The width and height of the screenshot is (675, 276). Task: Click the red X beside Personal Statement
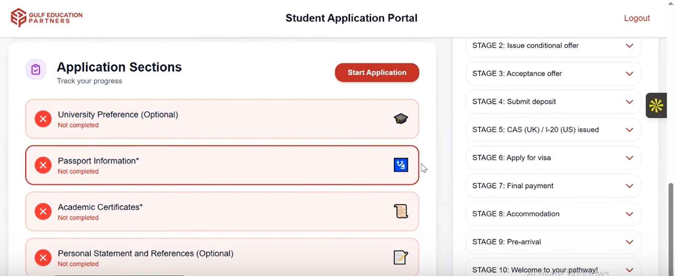coord(43,257)
